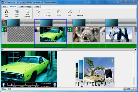
Task: Select background thumbnail of slide 2
Action: (46, 23)
